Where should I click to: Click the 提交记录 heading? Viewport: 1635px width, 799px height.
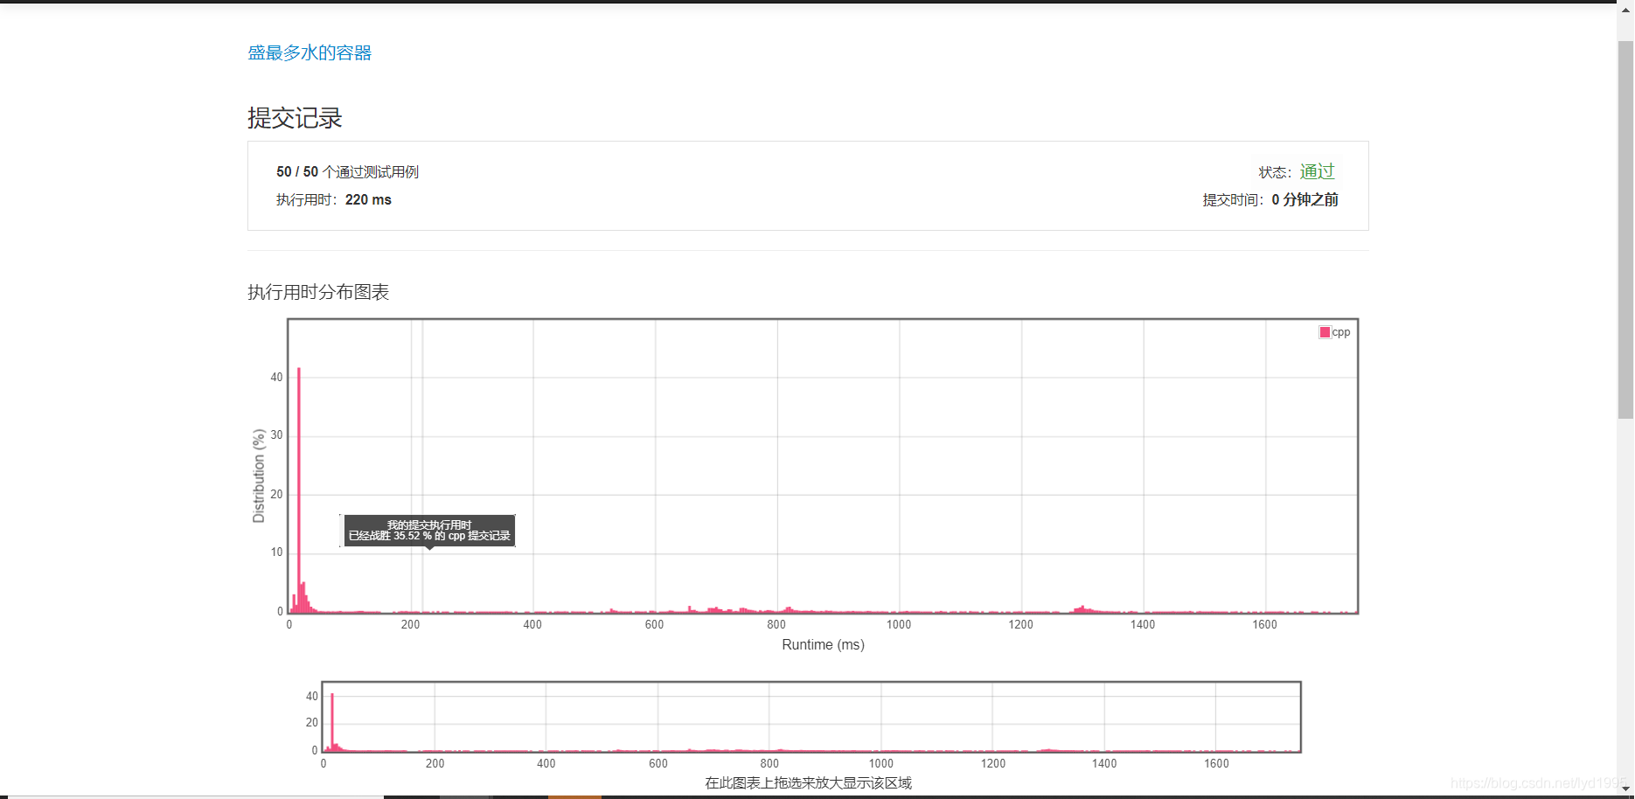[295, 118]
